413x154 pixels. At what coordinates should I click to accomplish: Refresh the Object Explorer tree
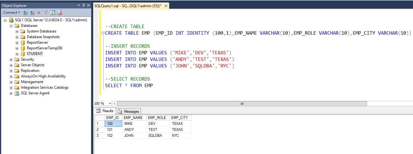coord(53,12)
